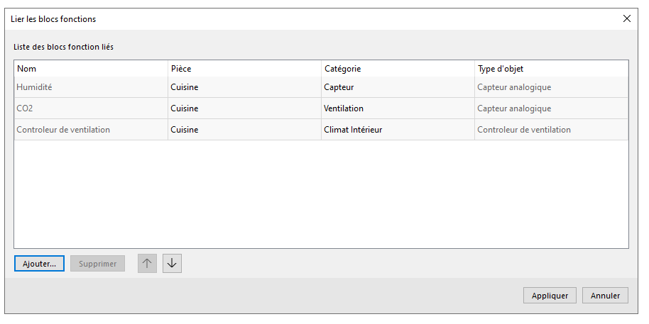The image size is (649, 324).
Task: Open the Climat Intérieur category cell
Action: coord(353,130)
